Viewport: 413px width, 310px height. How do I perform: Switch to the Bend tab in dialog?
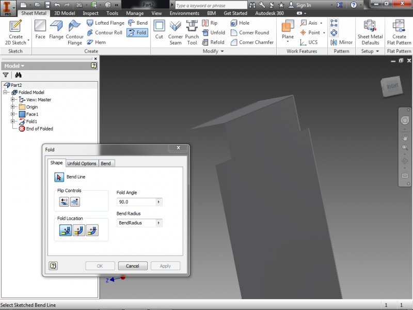point(106,163)
